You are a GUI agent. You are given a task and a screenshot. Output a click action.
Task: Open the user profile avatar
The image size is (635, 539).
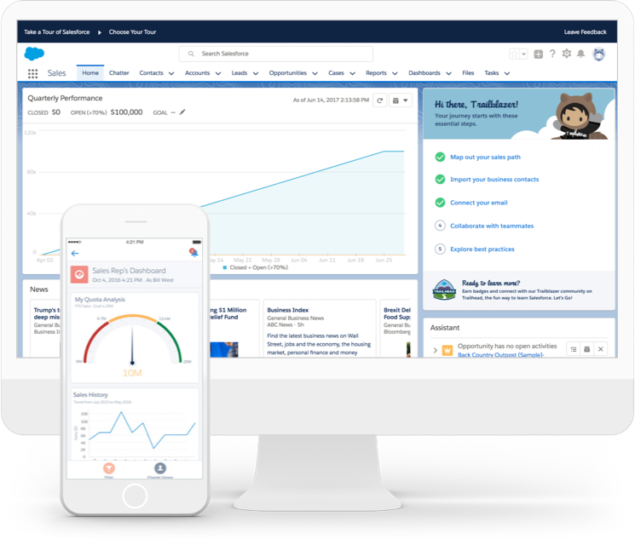pos(599,54)
